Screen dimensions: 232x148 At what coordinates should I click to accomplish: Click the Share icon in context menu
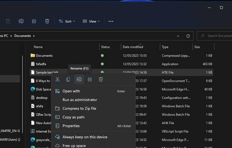click(90, 79)
